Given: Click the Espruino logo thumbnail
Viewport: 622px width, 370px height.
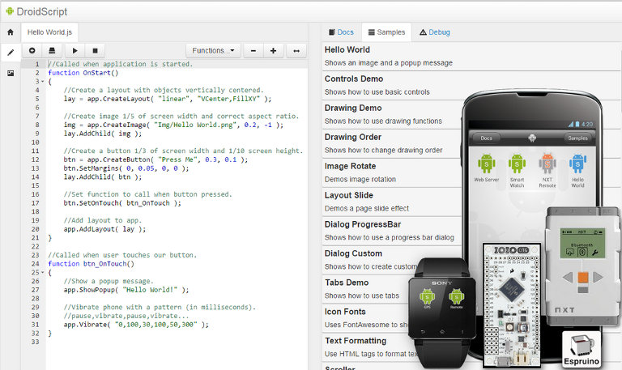Looking at the screenshot, I should pyautogui.click(x=582, y=349).
